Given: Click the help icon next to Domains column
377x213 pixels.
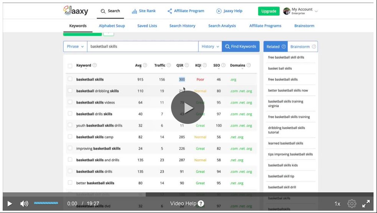Looking at the screenshot, I should pos(249,65).
